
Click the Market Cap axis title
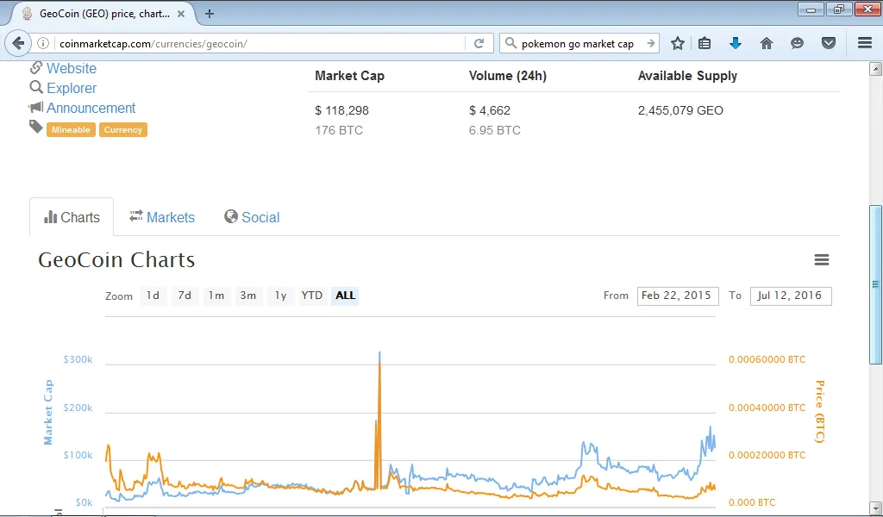[x=48, y=413]
